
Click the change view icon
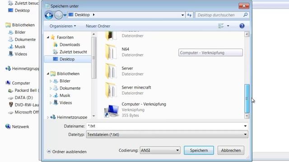[221, 26]
